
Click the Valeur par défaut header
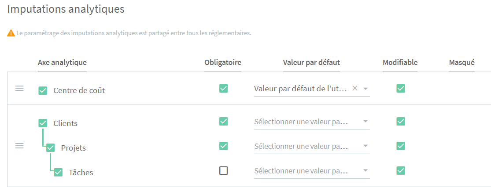click(311, 62)
